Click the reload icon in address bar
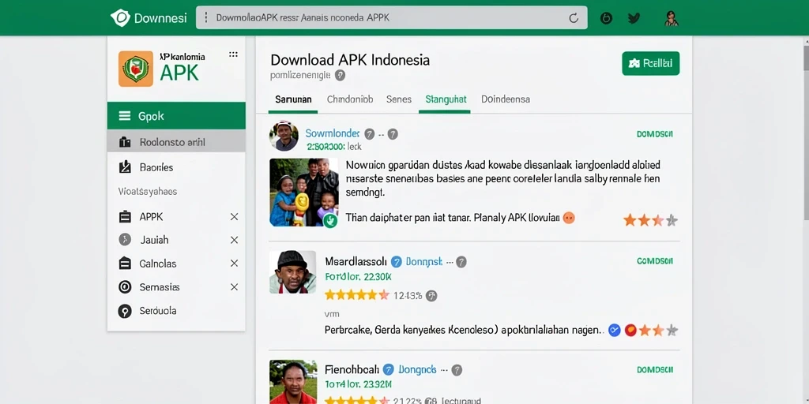This screenshot has height=404, width=809. pyautogui.click(x=574, y=18)
